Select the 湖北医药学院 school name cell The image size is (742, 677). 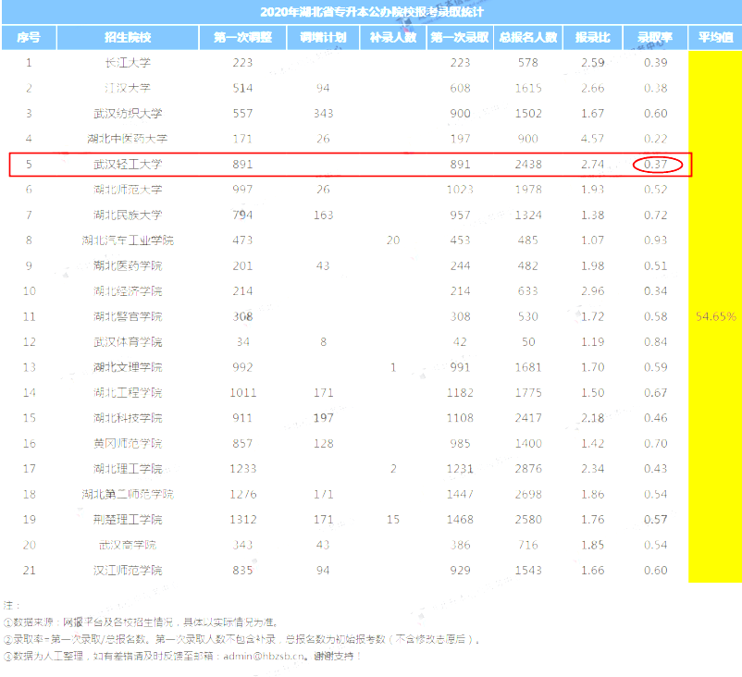[x=128, y=265]
